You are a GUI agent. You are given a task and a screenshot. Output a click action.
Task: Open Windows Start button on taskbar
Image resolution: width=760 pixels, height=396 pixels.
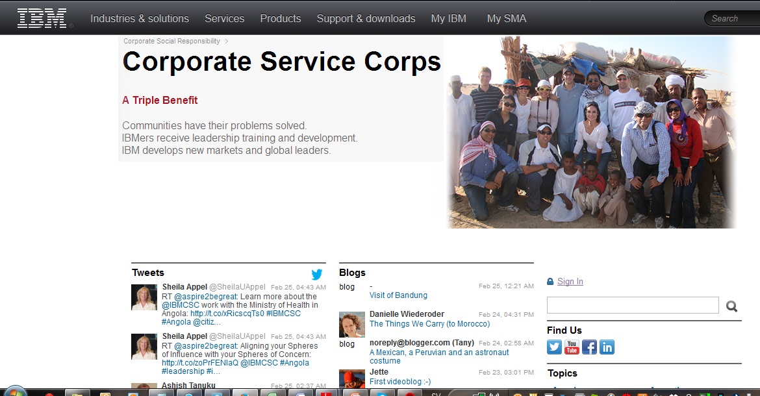(14, 391)
